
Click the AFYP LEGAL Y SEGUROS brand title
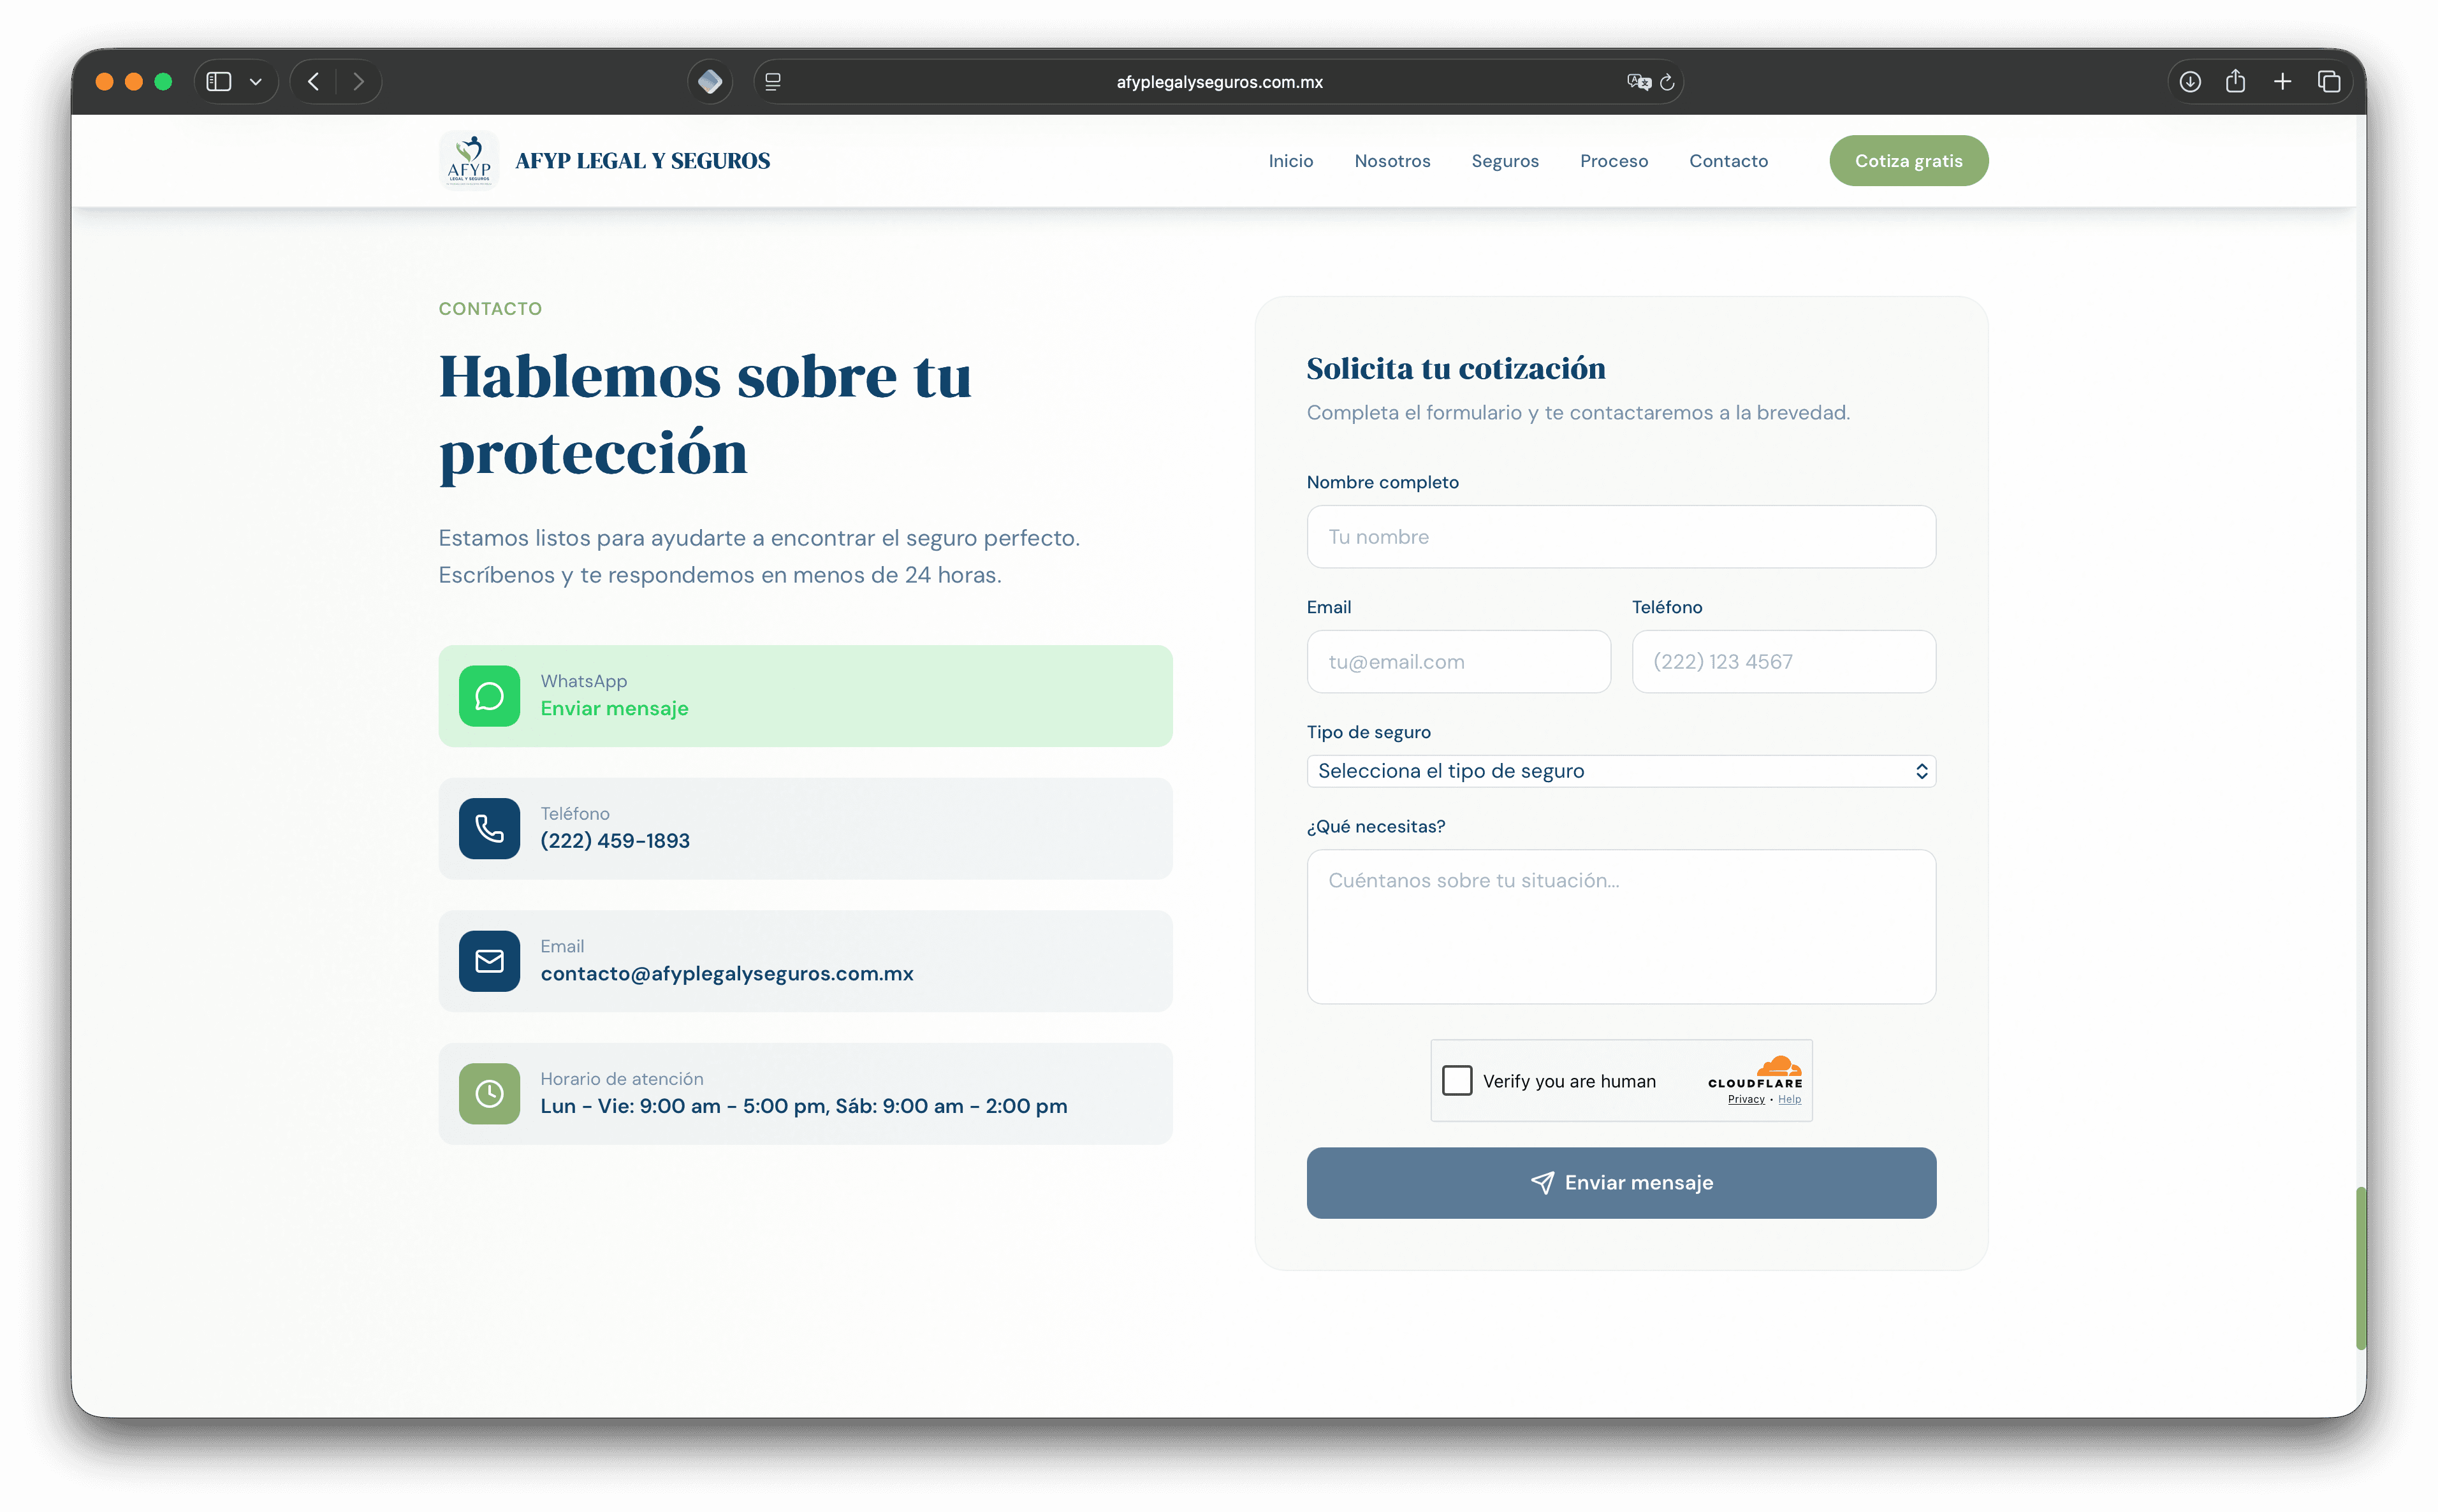click(642, 161)
